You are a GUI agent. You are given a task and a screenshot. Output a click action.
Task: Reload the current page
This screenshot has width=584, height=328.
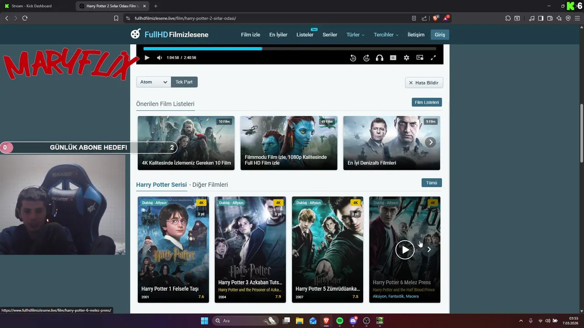pos(25,18)
